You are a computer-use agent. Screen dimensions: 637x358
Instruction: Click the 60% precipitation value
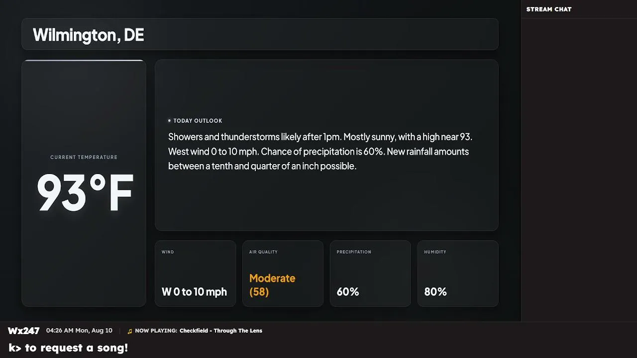coord(348,292)
